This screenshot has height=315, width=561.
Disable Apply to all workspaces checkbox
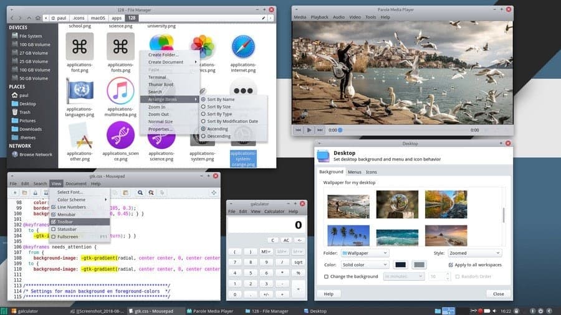pyautogui.click(x=452, y=265)
